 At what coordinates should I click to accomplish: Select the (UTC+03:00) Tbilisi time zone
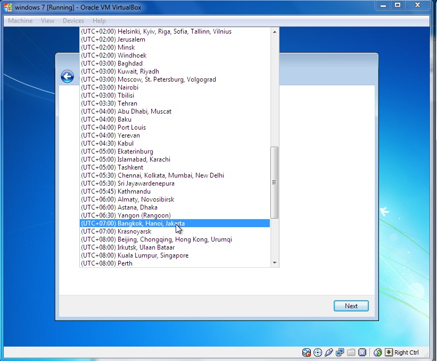point(175,95)
